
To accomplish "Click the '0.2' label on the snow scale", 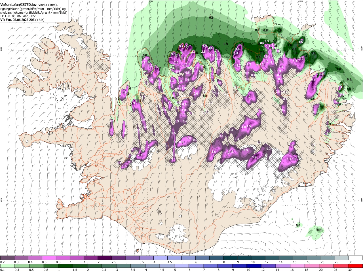I will (x=2, y=262).
